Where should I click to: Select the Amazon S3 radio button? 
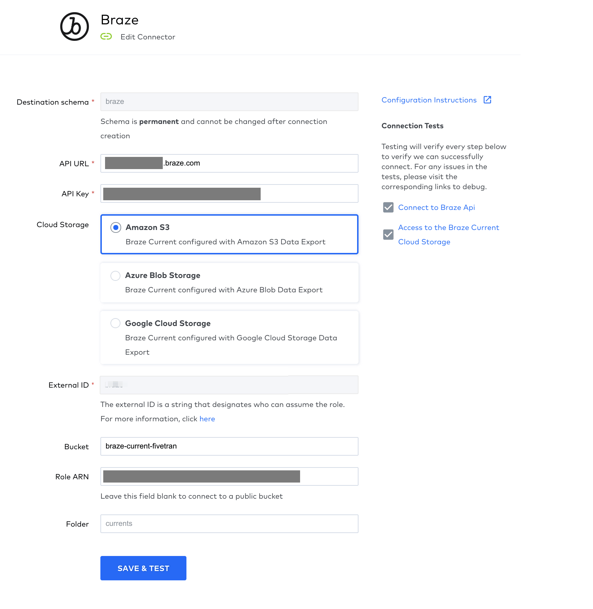[x=116, y=227]
